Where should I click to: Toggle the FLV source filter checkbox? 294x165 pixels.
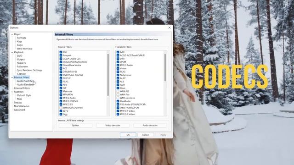[x=61, y=85]
